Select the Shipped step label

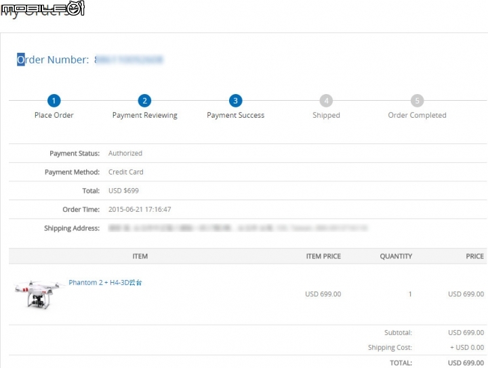(326, 115)
